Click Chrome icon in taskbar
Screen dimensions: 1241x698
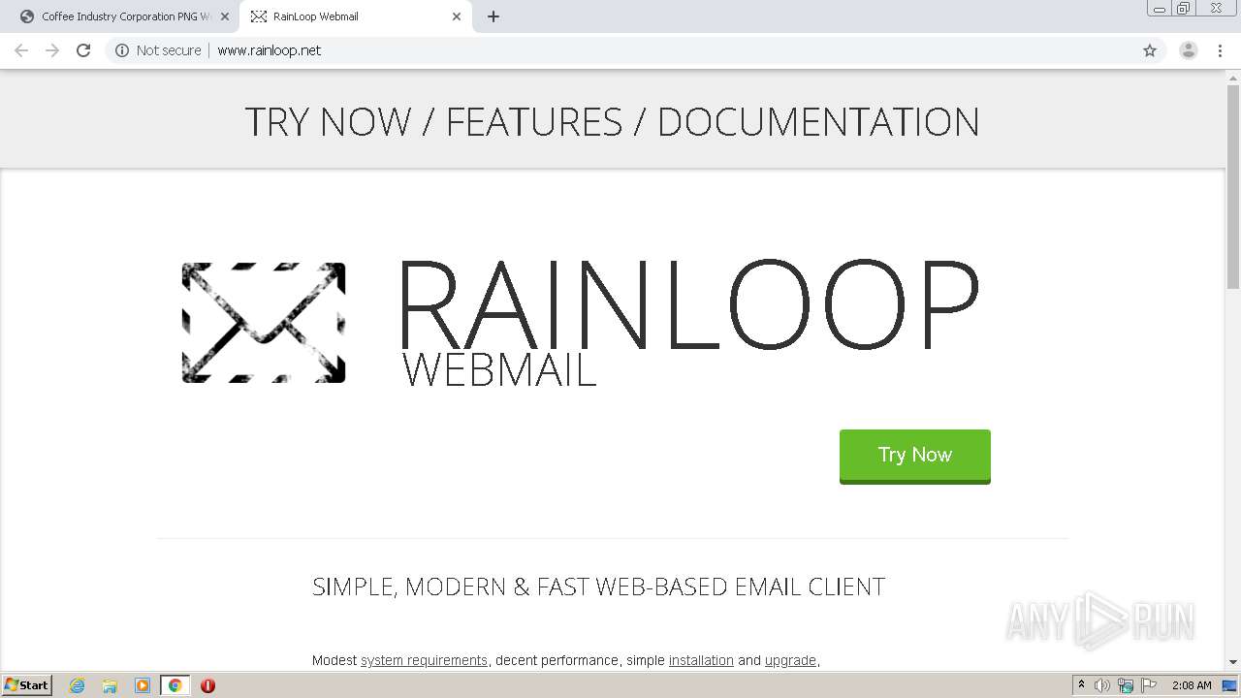[175, 685]
